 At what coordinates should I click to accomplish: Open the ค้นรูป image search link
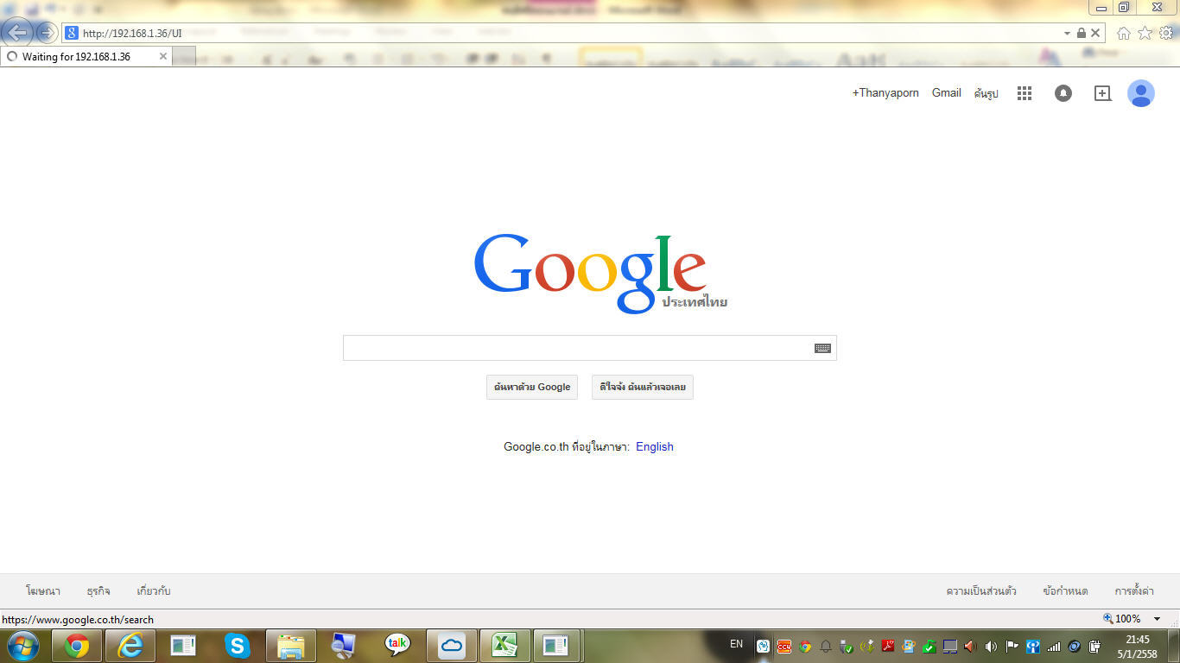(986, 93)
